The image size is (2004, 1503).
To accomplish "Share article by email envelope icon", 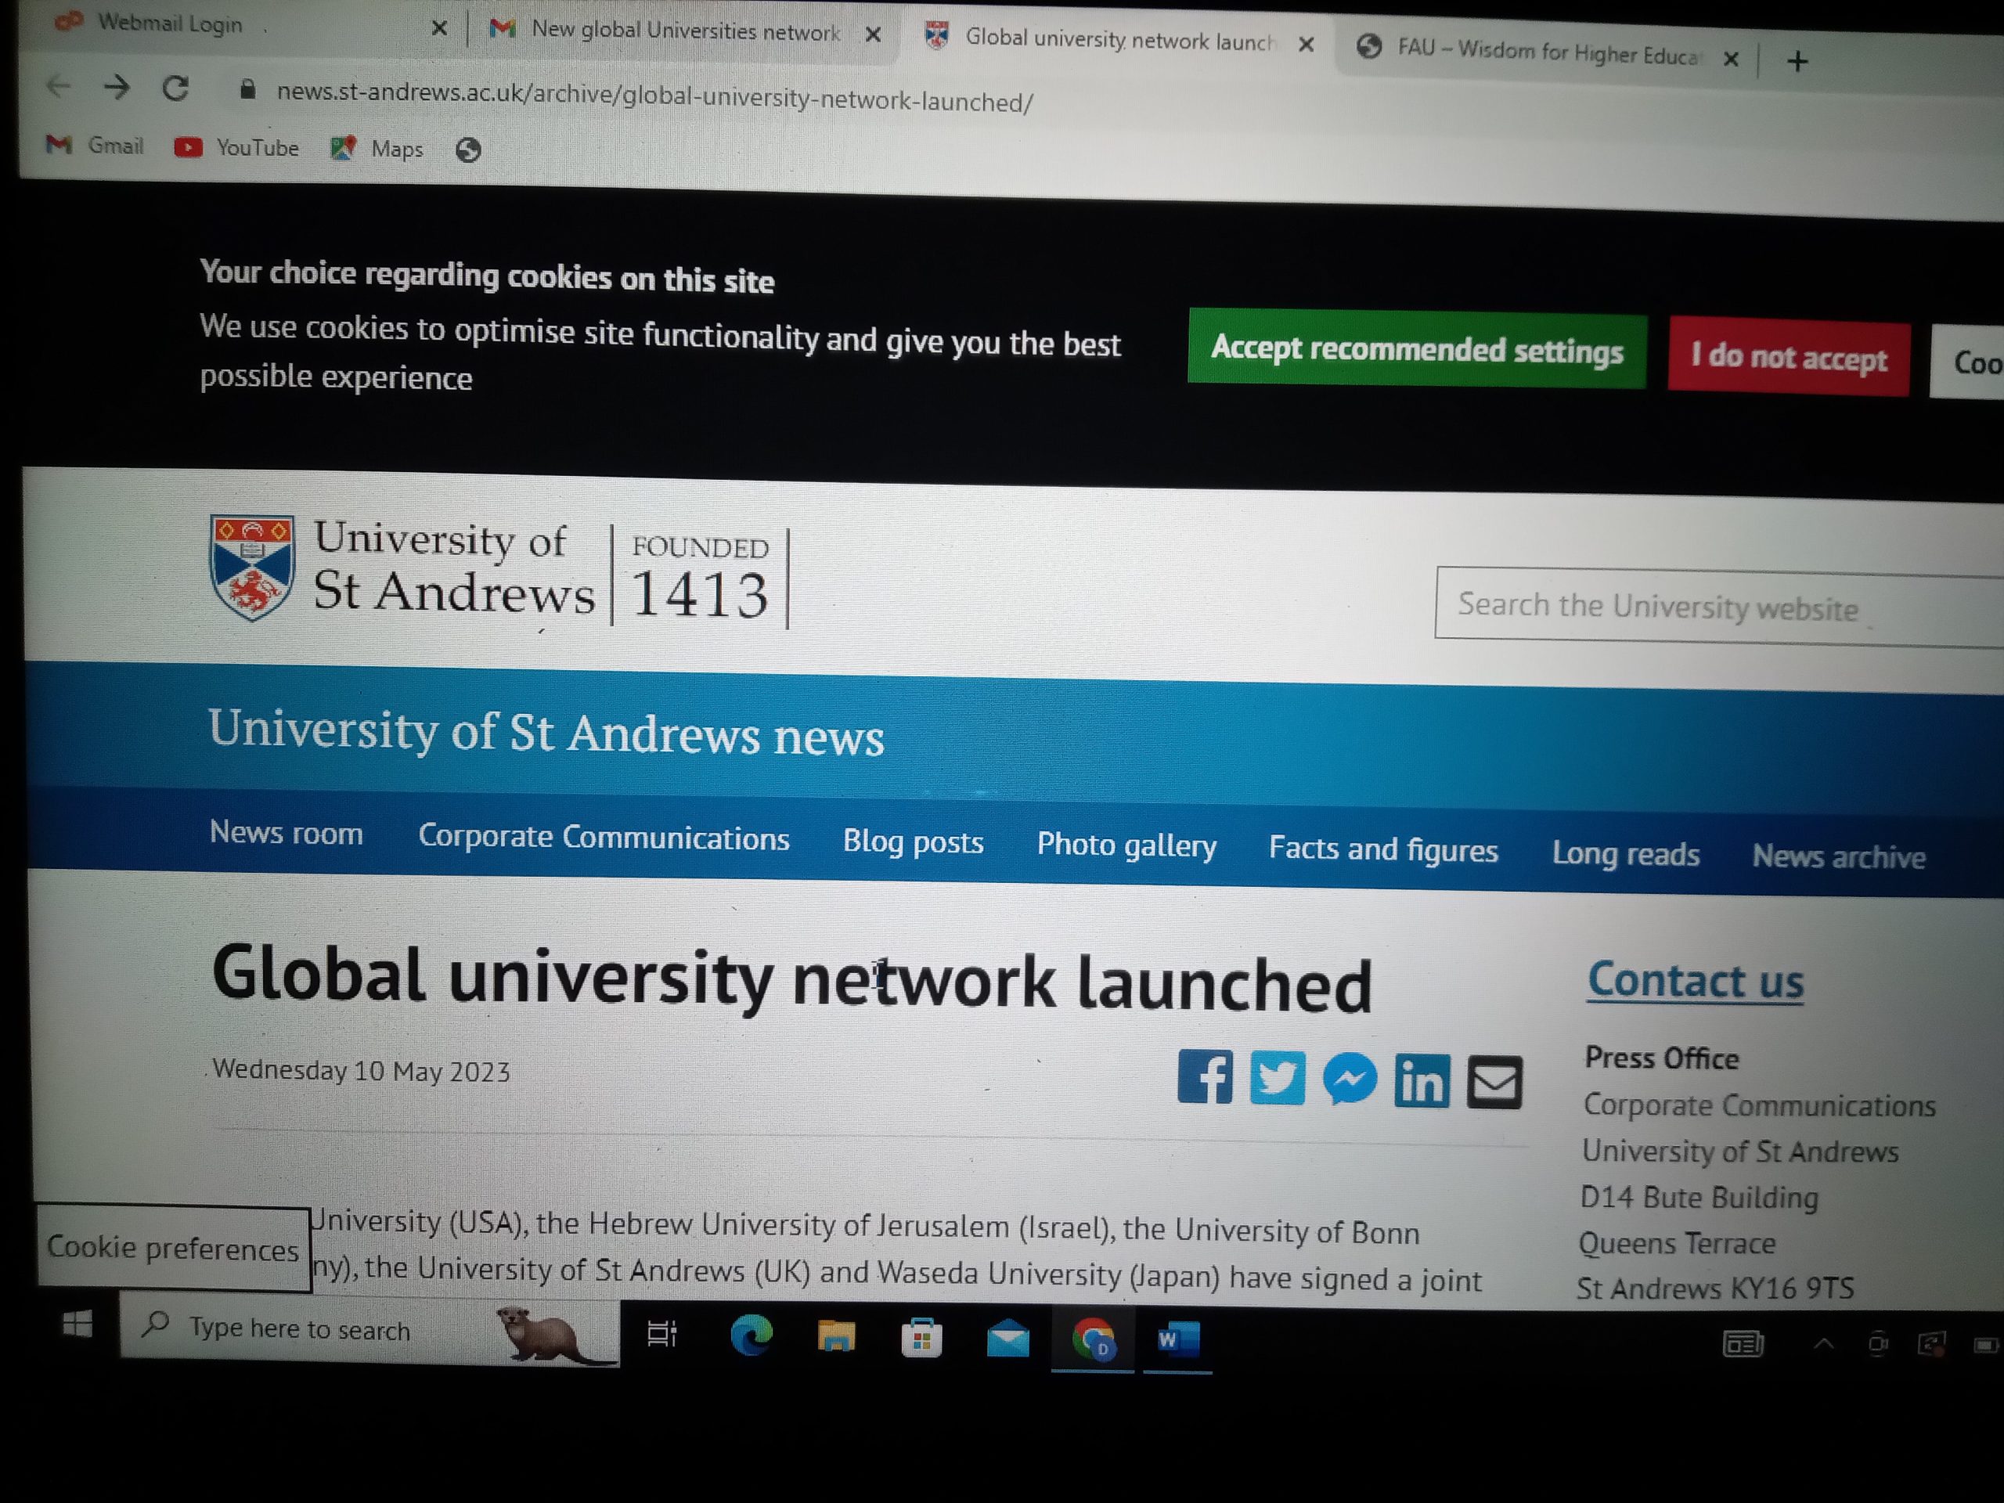I will tap(1494, 1083).
